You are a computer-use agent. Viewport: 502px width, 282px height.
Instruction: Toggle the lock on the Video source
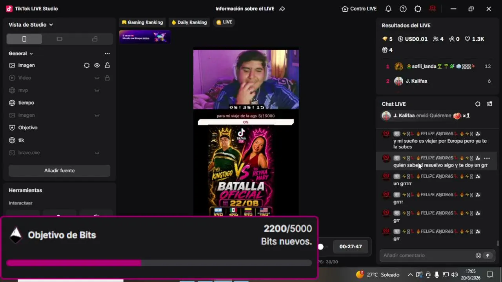coord(107,78)
